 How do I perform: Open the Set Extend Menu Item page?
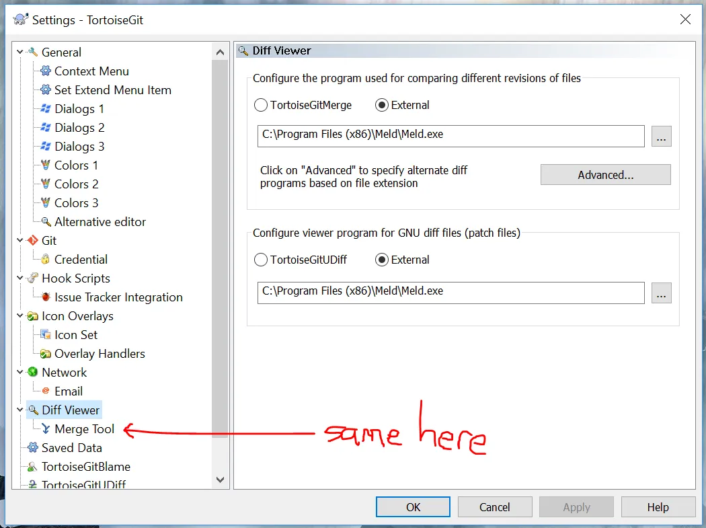(x=112, y=90)
